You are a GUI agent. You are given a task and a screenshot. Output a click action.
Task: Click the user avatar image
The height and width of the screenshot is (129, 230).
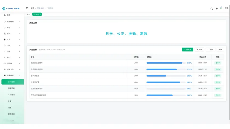point(221,8)
